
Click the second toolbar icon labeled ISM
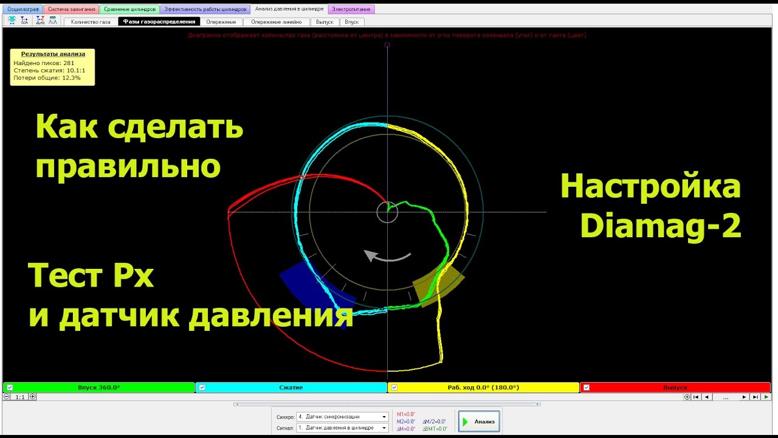[x=24, y=21]
